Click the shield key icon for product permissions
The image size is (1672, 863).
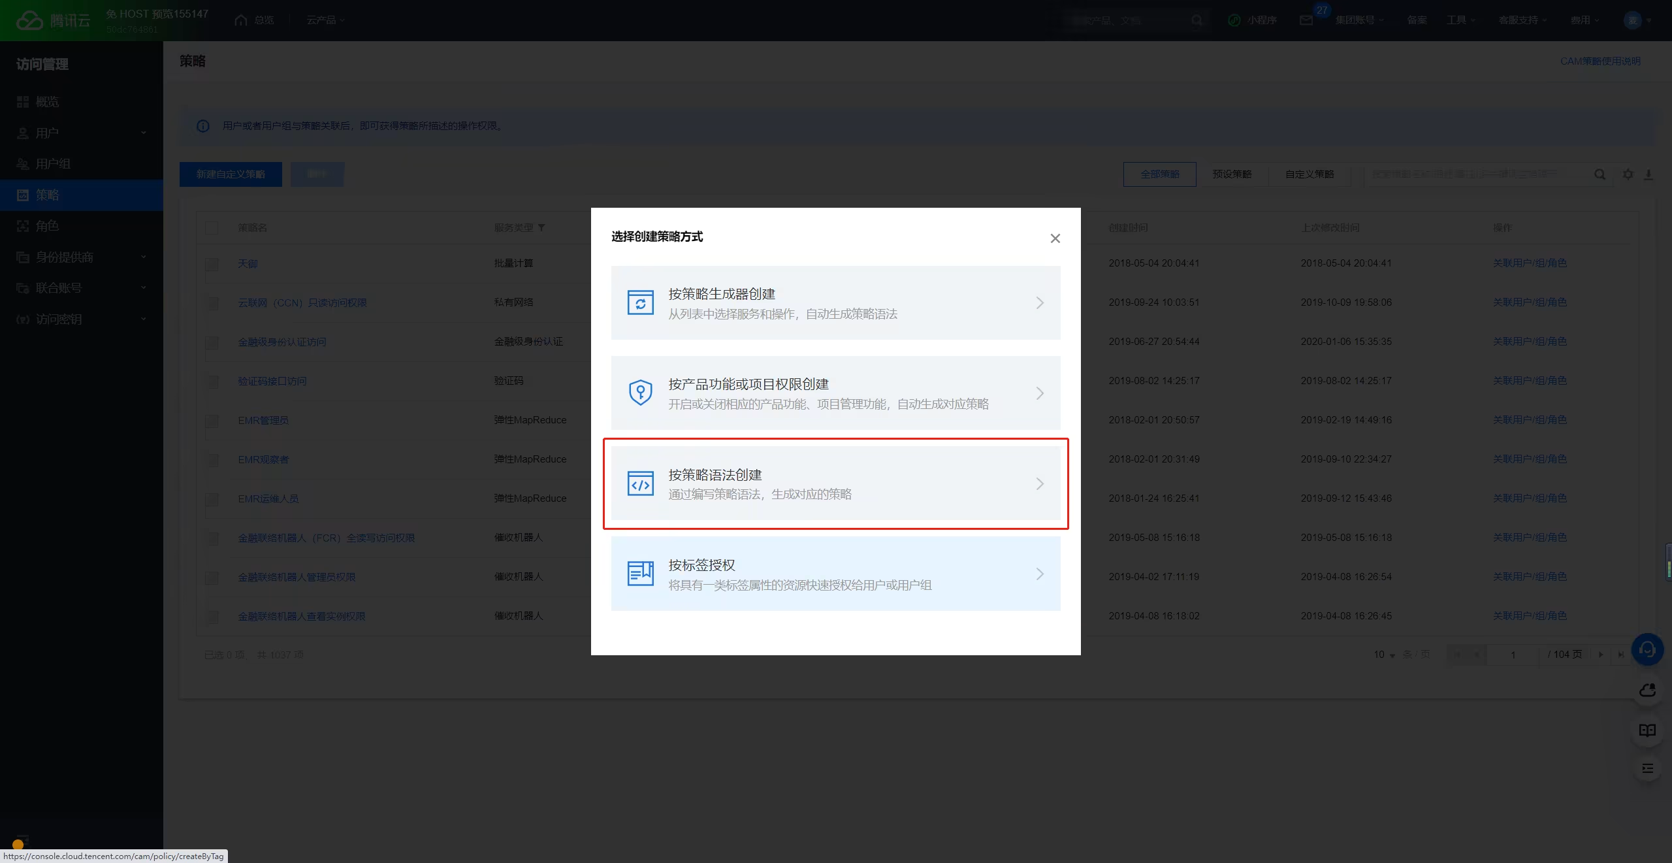(x=640, y=393)
